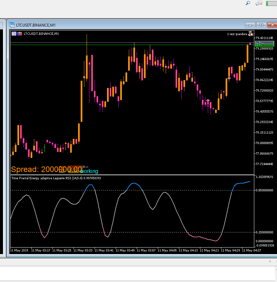The image size is (277, 282).
Task: Open the search magnifier icon
Action: click(248, 3)
